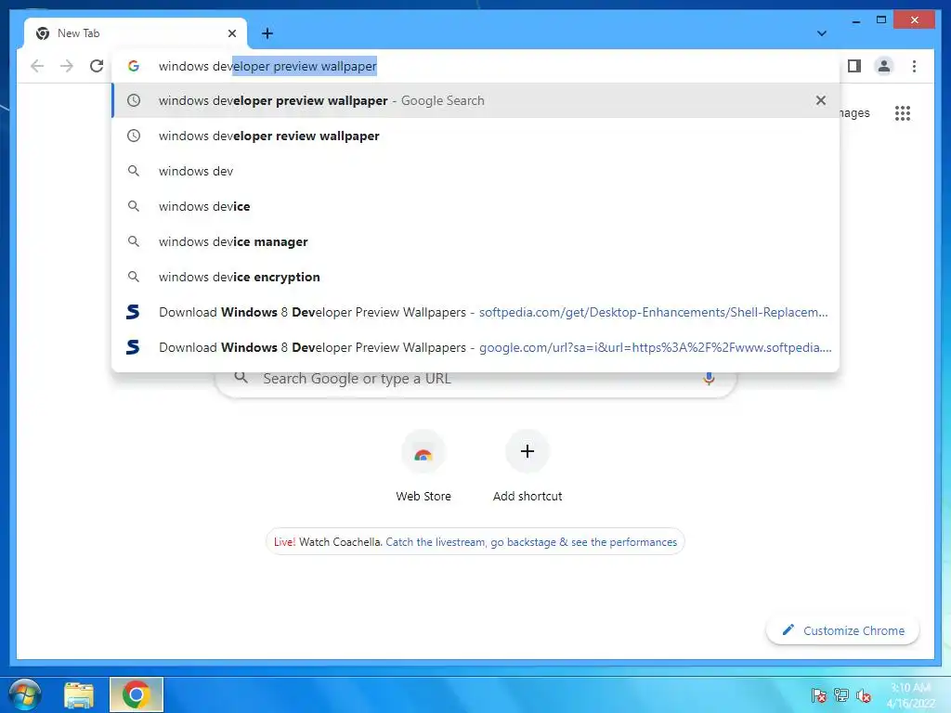The width and height of the screenshot is (951, 713).
Task: Choose the 'windows device manager' suggestion
Action: [475, 241]
